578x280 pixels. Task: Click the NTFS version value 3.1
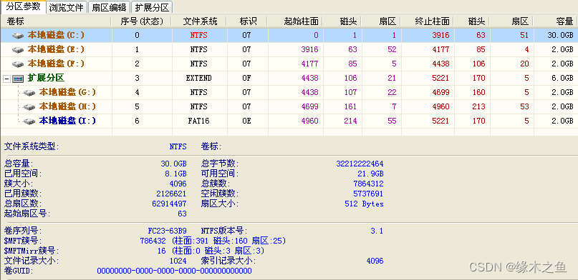[x=377, y=231]
